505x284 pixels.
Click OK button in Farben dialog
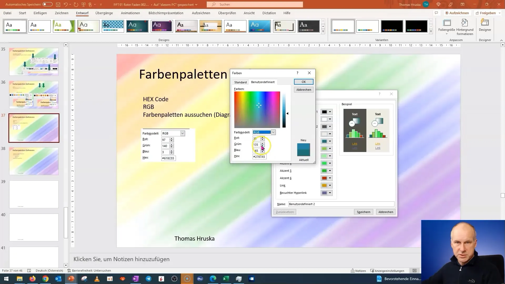[x=304, y=82]
